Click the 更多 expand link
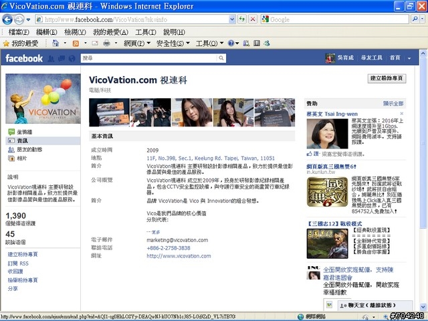The height and width of the screenshot is (321, 428). pyautogui.click(x=156, y=232)
